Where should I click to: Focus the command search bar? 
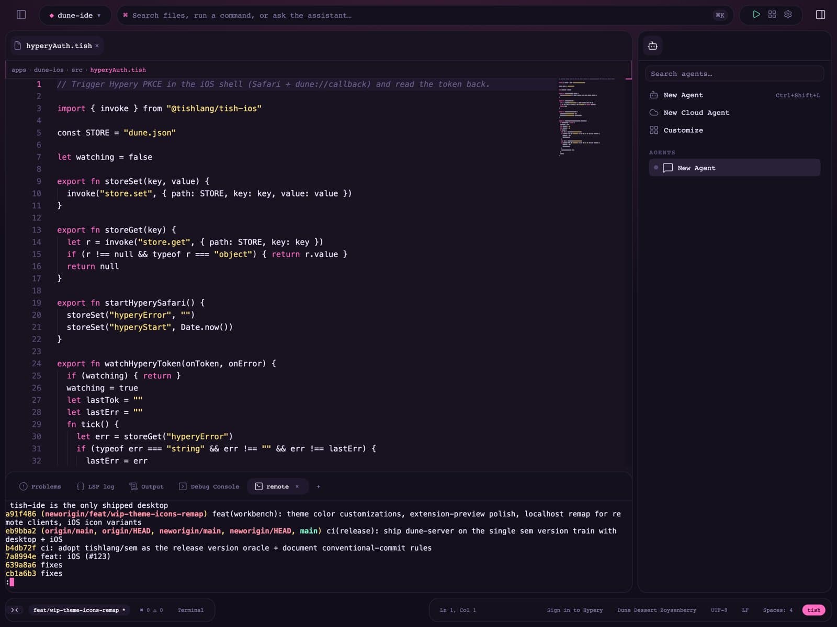coord(425,15)
